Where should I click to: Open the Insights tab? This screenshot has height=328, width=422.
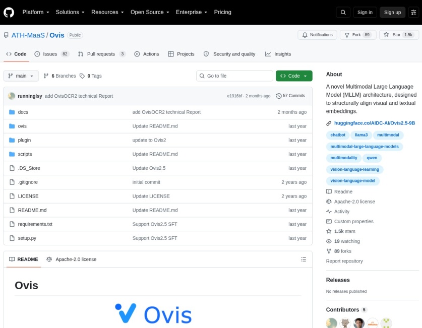point(278,54)
